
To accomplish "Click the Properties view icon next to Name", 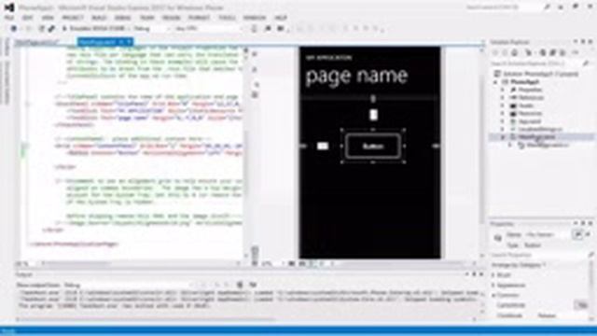I will tap(578, 234).
